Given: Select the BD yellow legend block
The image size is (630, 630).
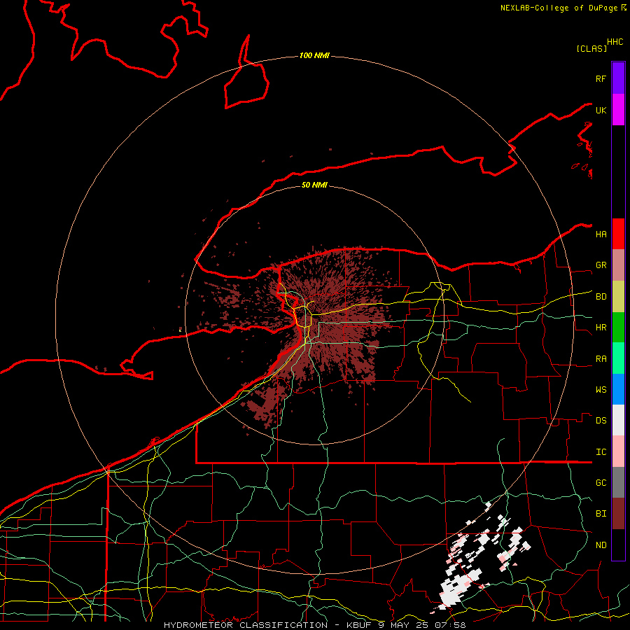Looking at the screenshot, I should coord(618,297).
